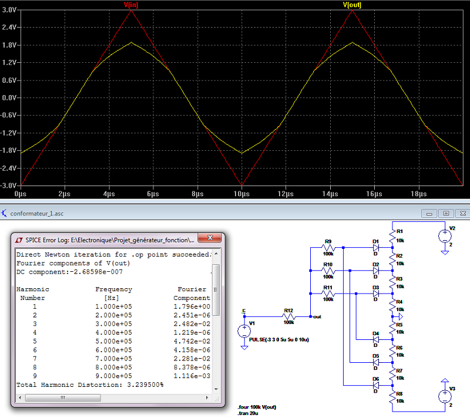
Task: Click the ground symbol below V2
Action: 445,252
